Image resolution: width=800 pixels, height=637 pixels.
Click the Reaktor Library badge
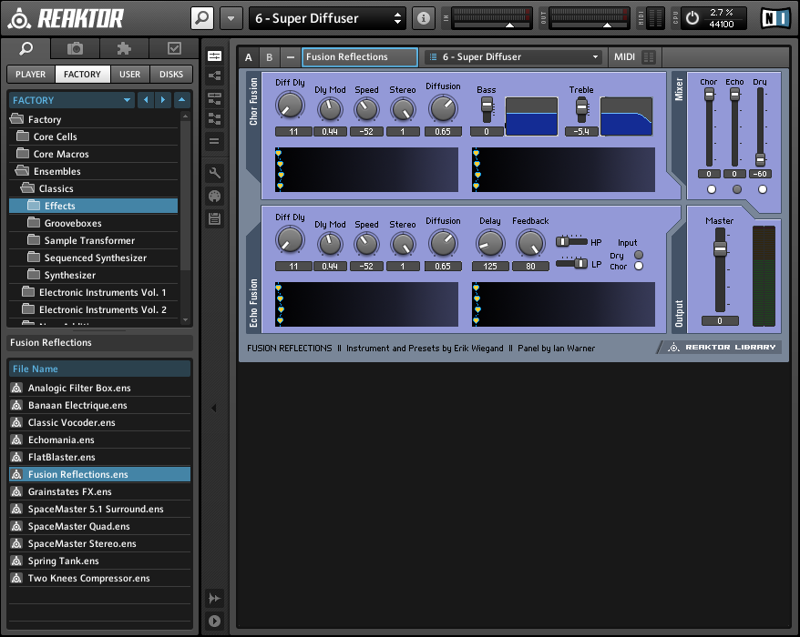[x=720, y=347]
